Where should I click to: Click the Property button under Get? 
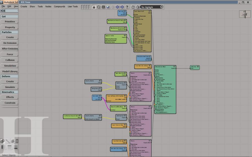coord(10,27)
